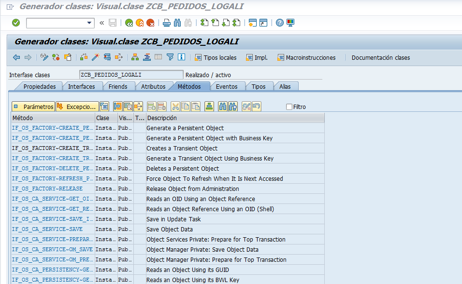The height and width of the screenshot is (284, 462).
Task: Click the Descripción column header
Action: [235, 118]
